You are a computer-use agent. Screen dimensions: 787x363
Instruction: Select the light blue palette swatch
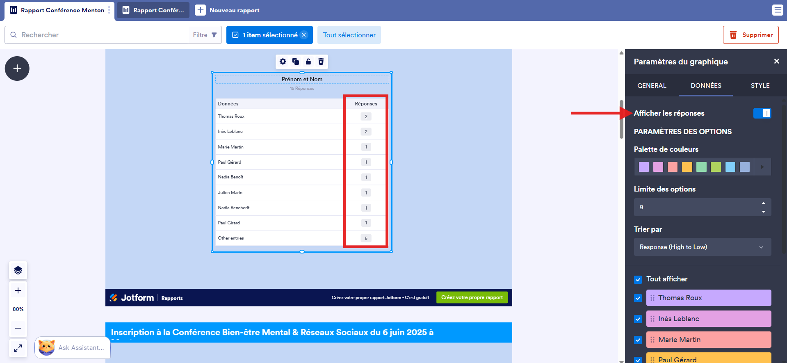tap(730, 167)
